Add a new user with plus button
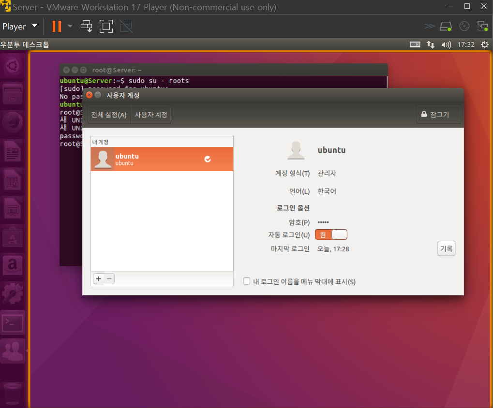This screenshot has height=408, width=493. point(98,278)
